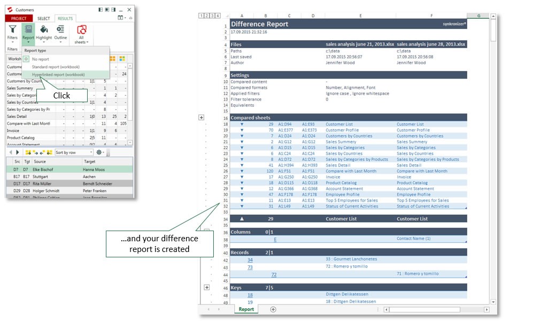Select the Invoice worksheet row
This screenshot has width=556, height=321.
pos(67,131)
